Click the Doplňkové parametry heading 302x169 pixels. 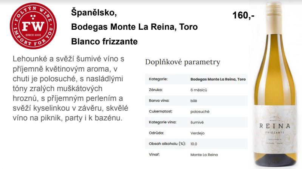(x=183, y=62)
